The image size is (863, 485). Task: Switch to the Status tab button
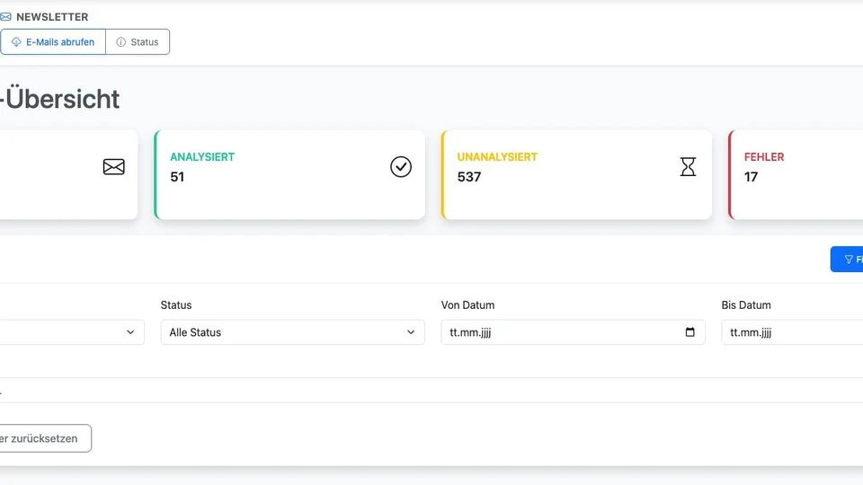138,42
